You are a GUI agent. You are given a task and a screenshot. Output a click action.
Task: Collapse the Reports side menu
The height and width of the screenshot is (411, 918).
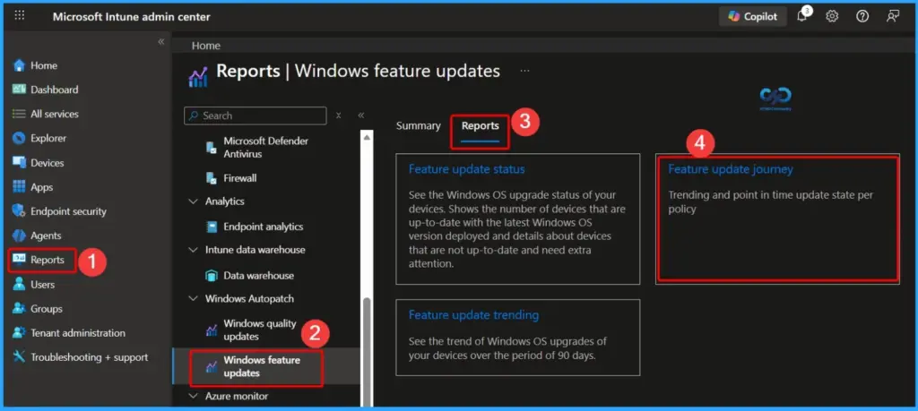(361, 116)
